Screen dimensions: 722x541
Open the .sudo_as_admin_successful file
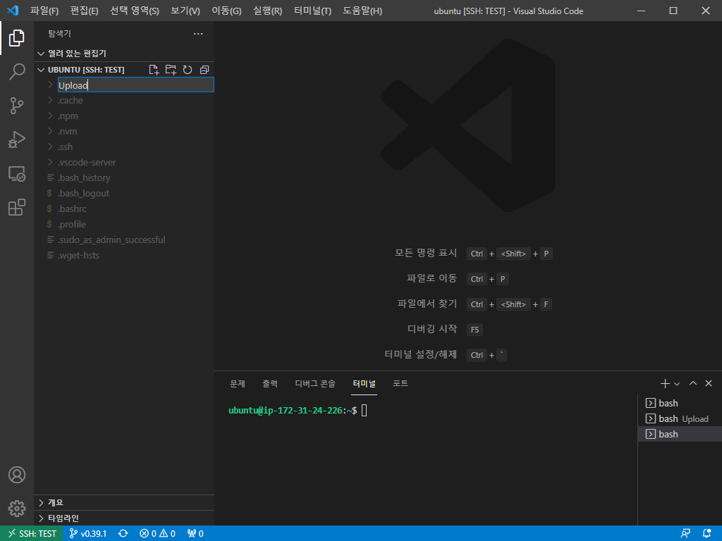[124, 240]
